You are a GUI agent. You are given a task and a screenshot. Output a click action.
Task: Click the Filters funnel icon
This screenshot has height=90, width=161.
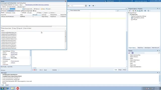[38, 13]
